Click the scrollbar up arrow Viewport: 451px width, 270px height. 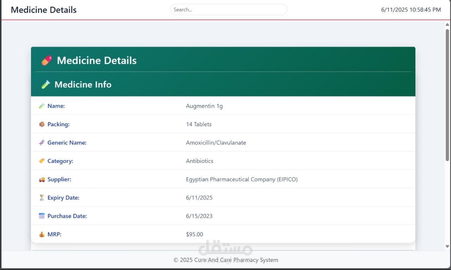447,25
